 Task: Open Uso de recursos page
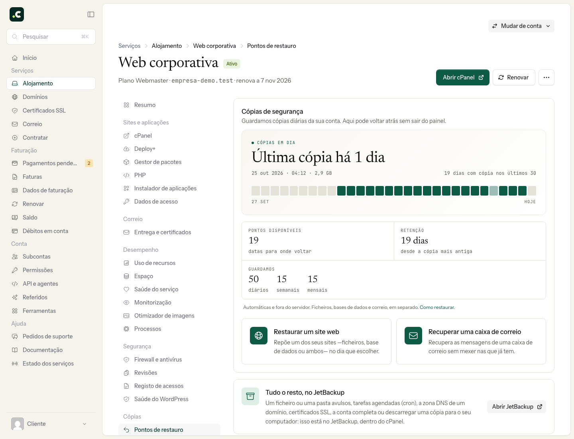pyautogui.click(x=169, y=263)
